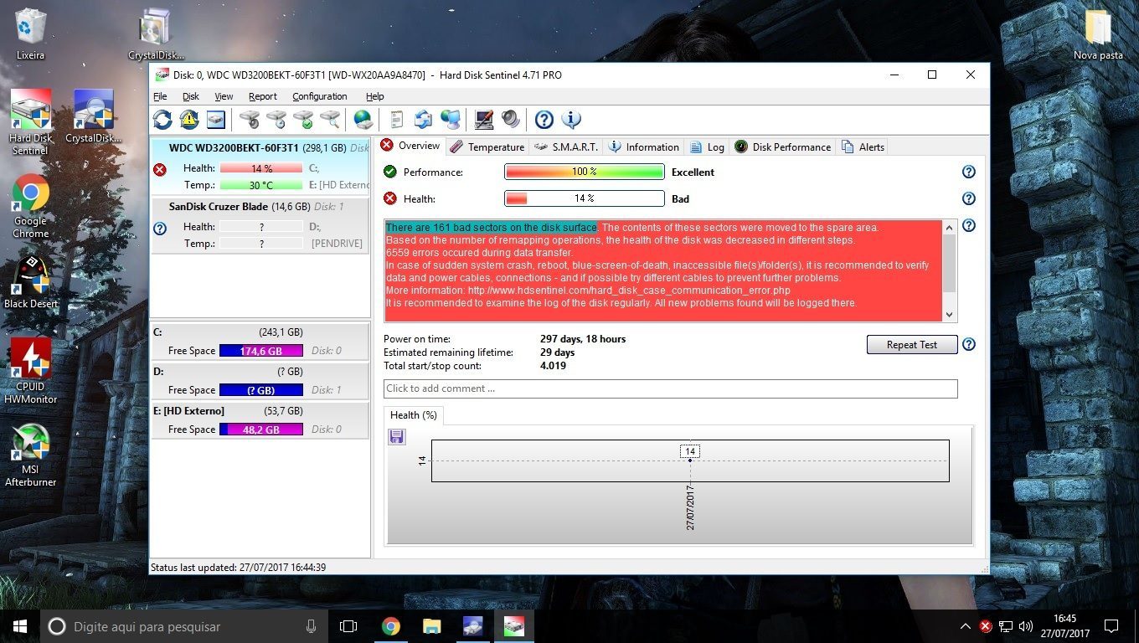Image resolution: width=1139 pixels, height=643 pixels.
Task: Click the disk drive image toolbar icon
Action: click(x=216, y=120)
